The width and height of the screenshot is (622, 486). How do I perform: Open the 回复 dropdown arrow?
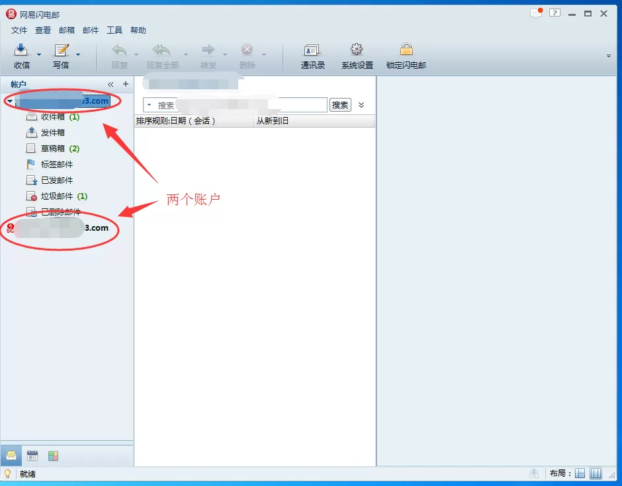click(x=136, y=54)
